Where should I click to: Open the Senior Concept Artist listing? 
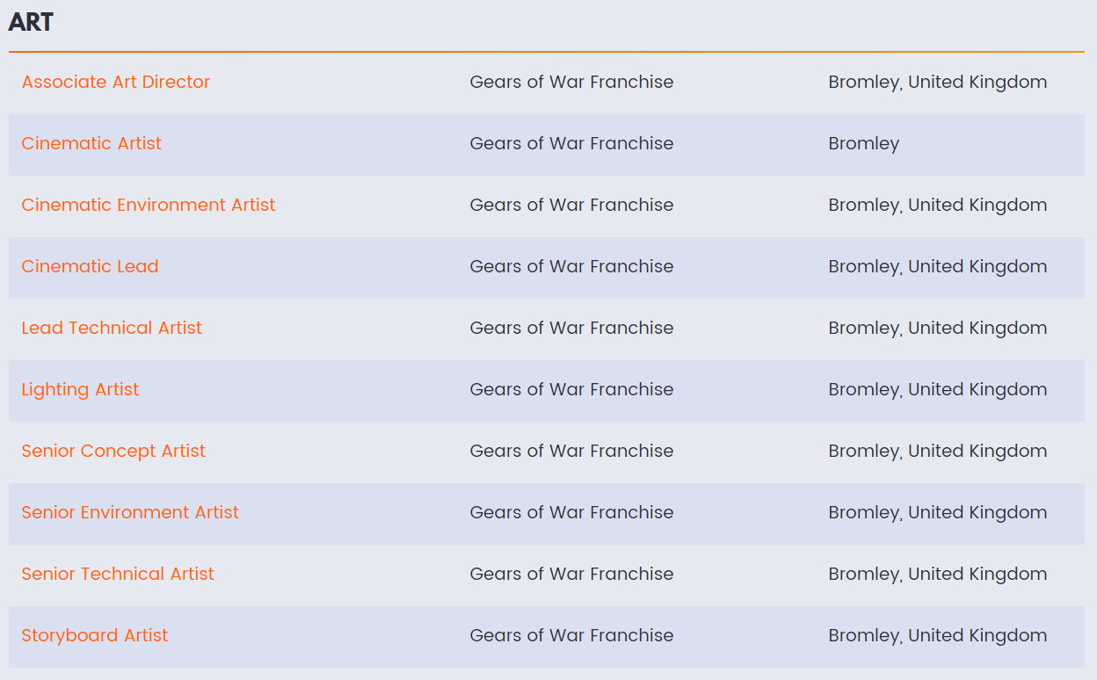113,451
